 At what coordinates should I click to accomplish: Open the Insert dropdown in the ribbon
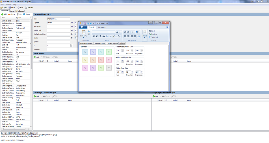(144, 36)
